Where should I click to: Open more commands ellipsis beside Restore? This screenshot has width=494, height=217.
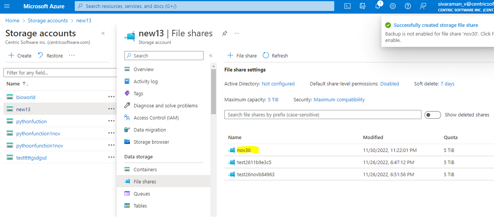coord(72,55)
